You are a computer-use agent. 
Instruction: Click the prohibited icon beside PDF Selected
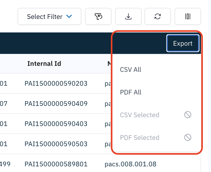tap(188, 138)
